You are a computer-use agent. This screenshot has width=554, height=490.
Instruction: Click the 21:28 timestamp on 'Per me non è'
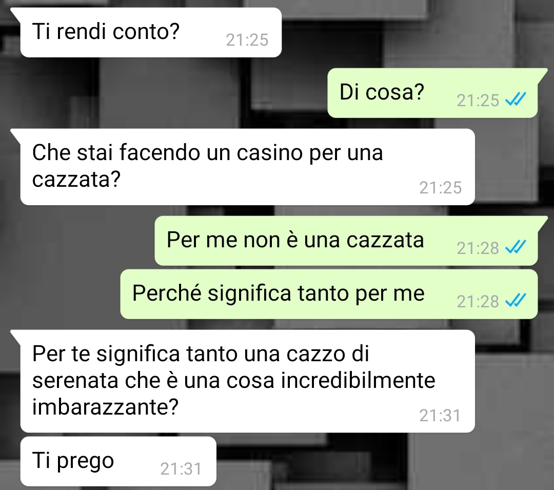[x=478, y=248]
